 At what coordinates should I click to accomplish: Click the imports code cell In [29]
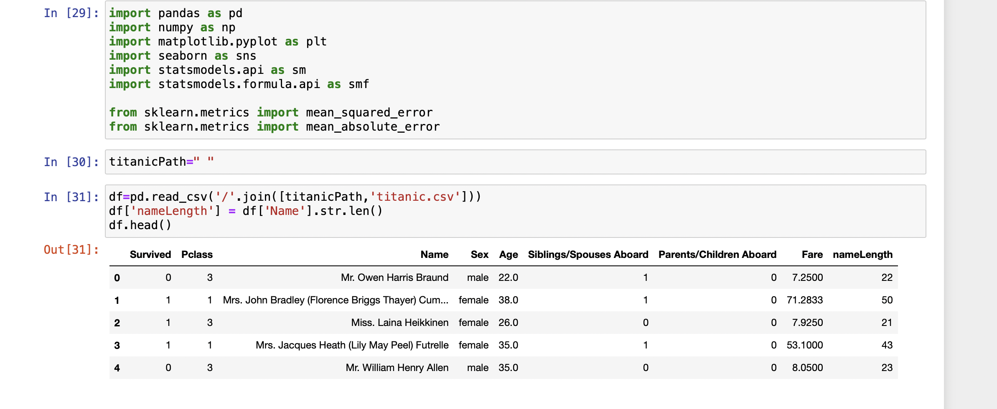click(515, 70)
